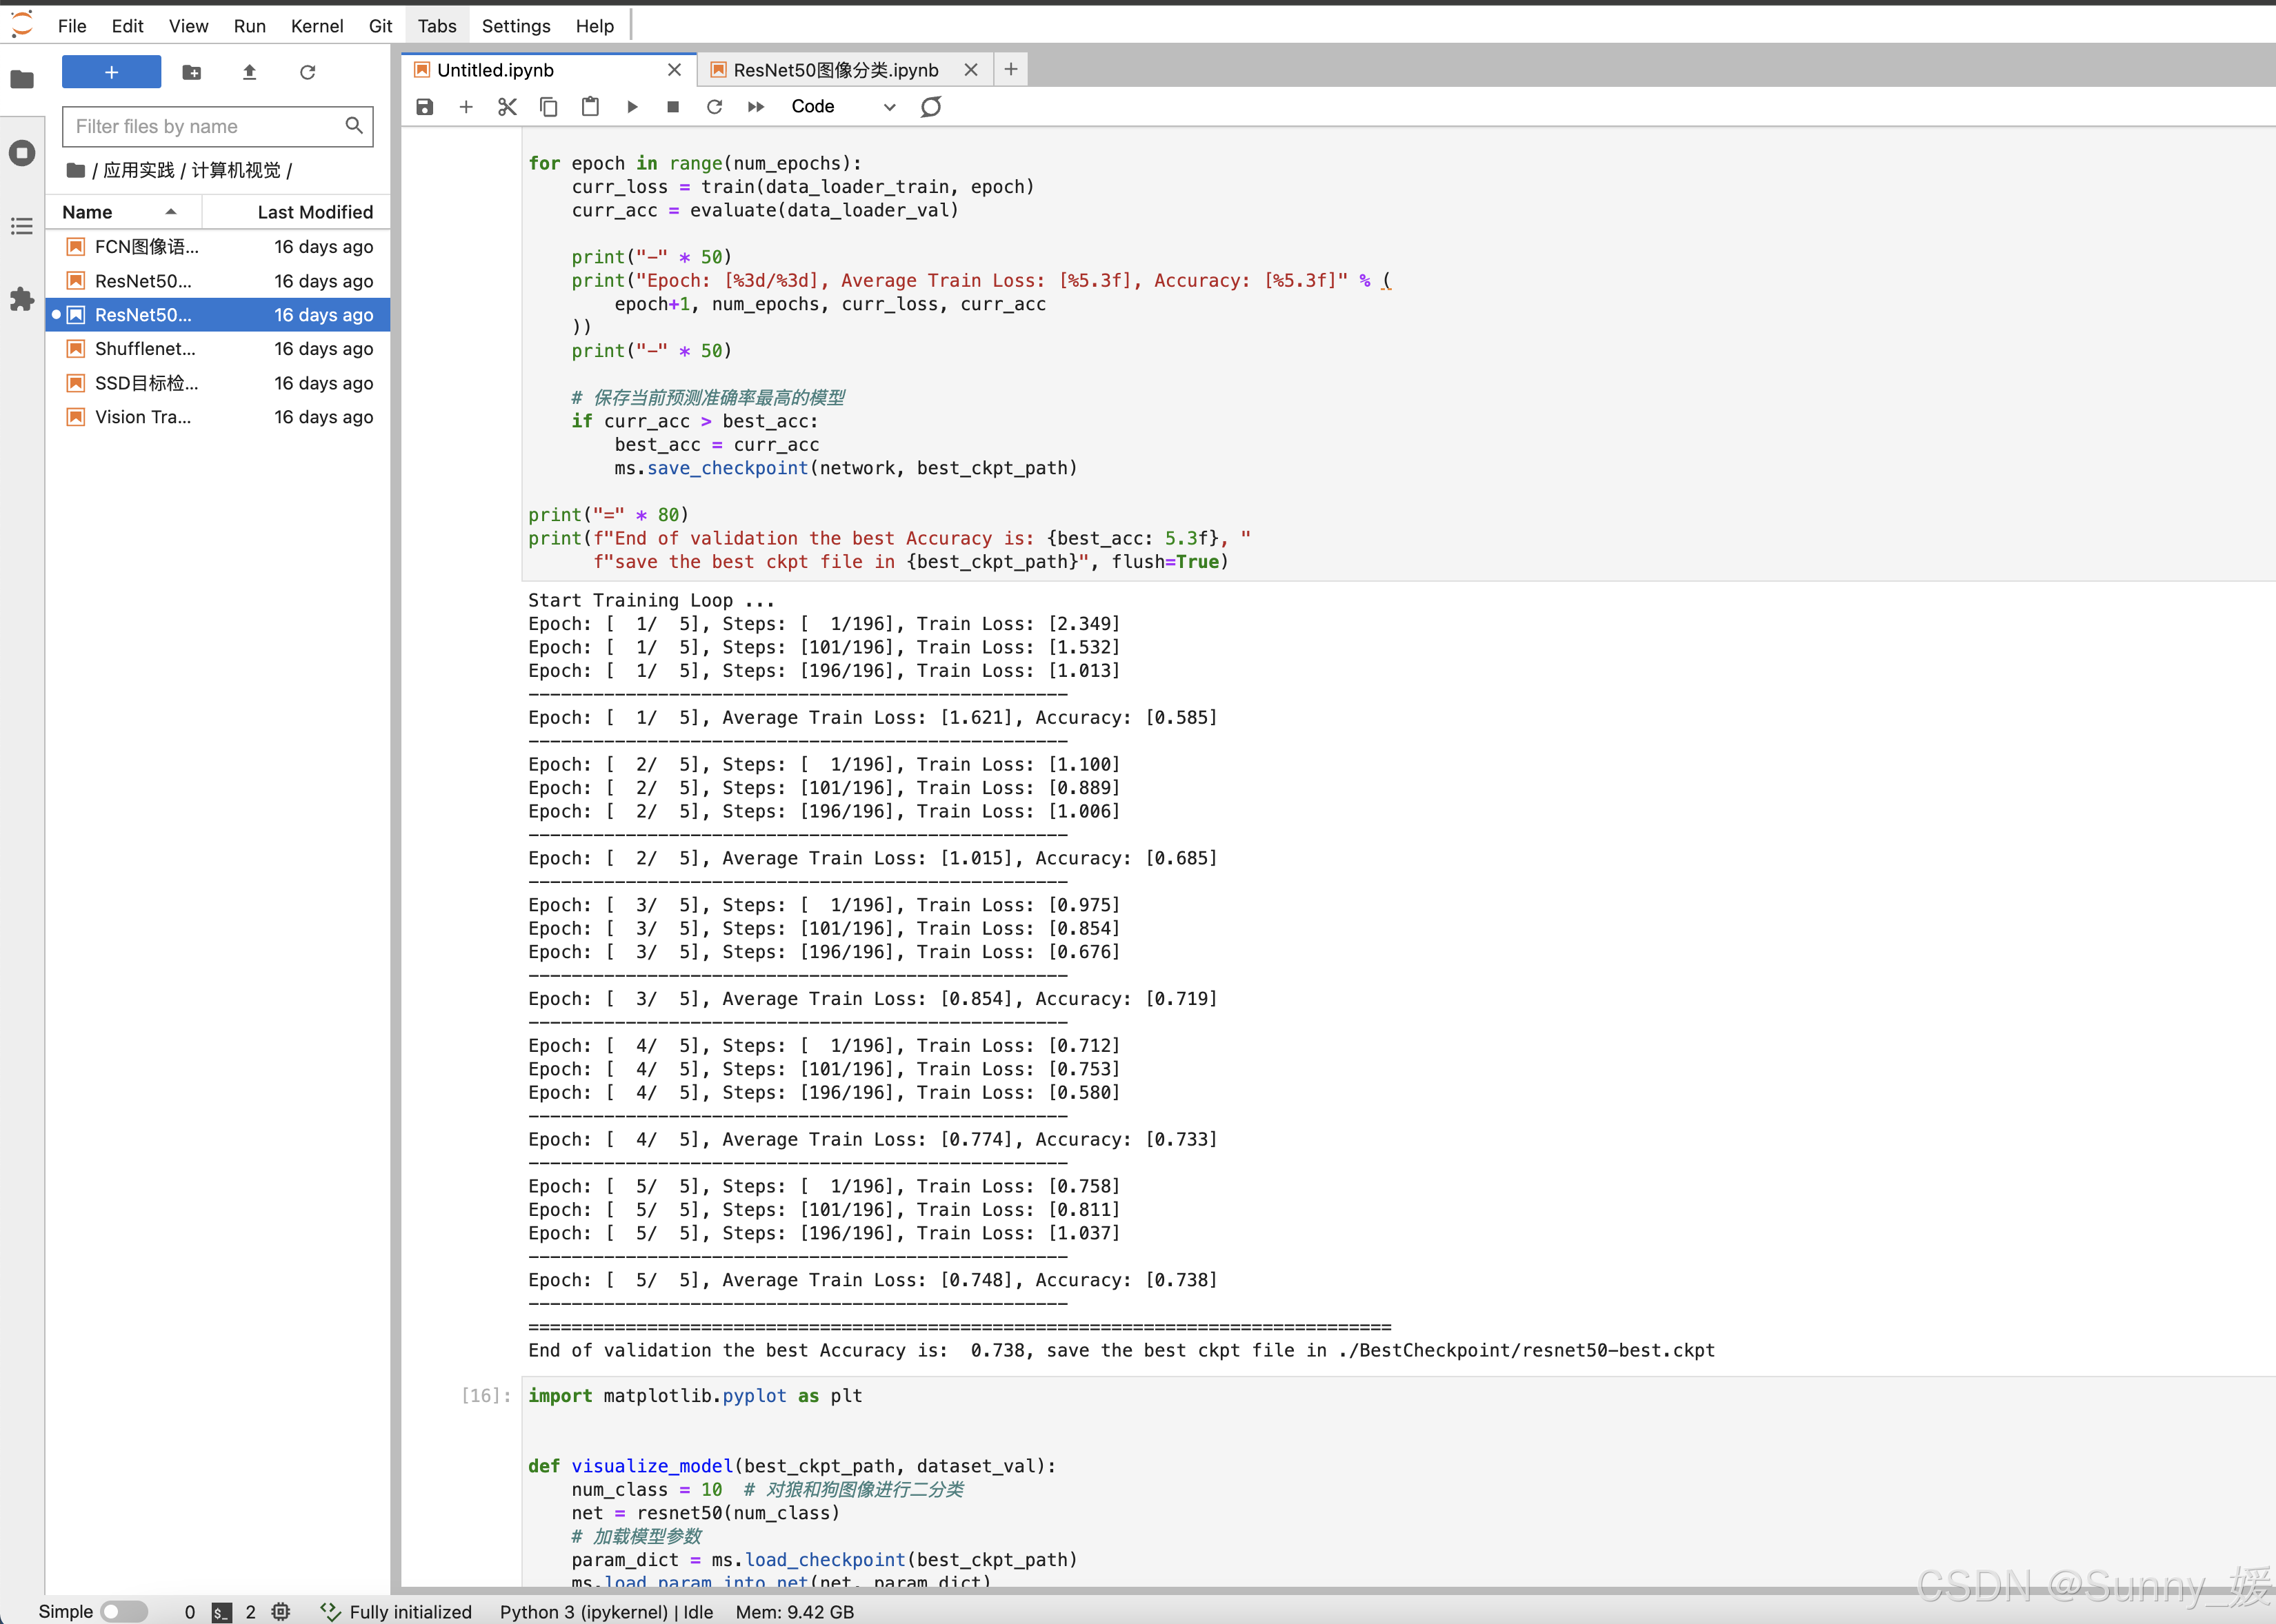
Task: Open the Kernel menu
Action: tap(317, 26)
